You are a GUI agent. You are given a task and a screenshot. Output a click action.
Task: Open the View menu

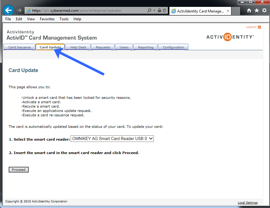tap(31, 19)
